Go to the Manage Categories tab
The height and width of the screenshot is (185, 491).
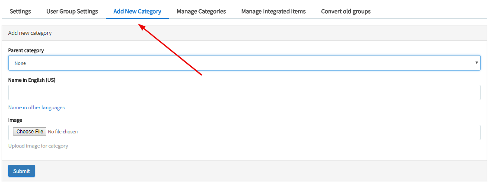tap(201, 12)
